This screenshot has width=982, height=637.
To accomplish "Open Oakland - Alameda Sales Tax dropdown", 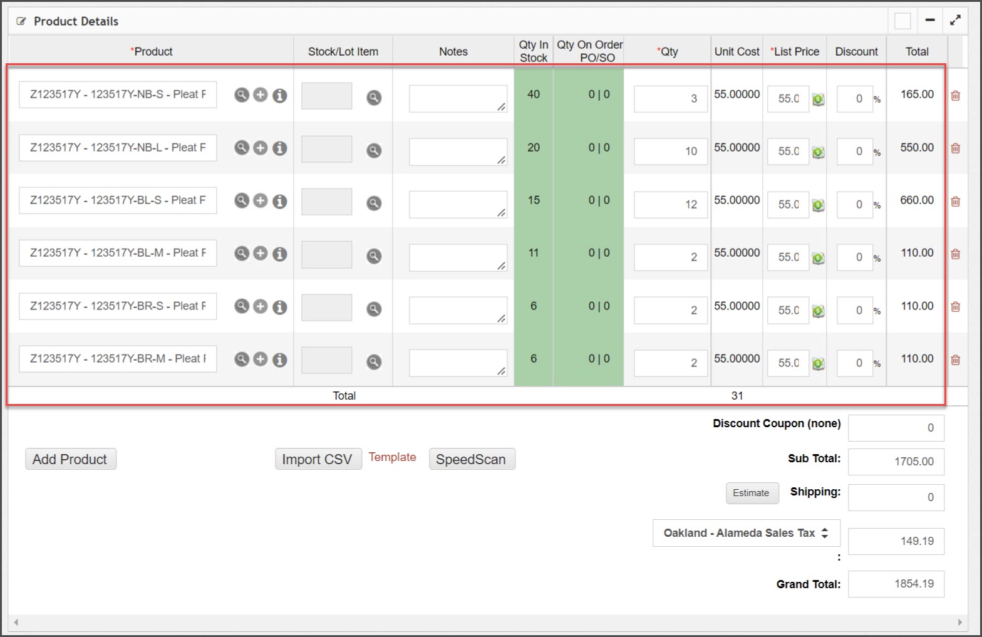I will (747, 533).
